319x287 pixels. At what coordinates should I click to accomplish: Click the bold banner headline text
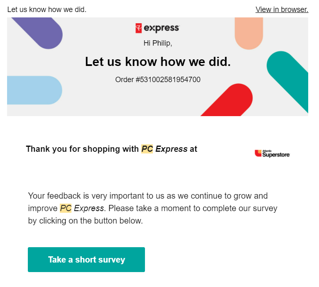158,62
